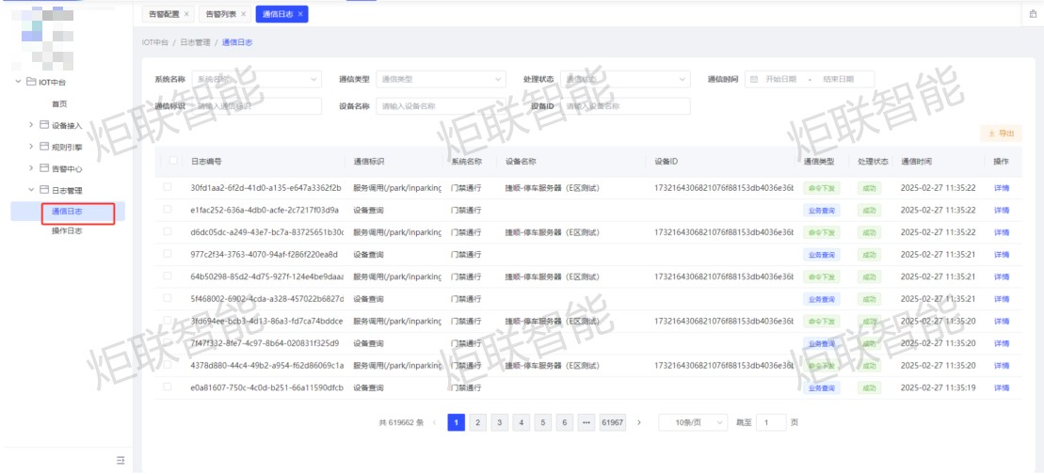Click the 通信时间 column header
The width and height of the screenshot is (1044, 474).
[x=916, y=162]
